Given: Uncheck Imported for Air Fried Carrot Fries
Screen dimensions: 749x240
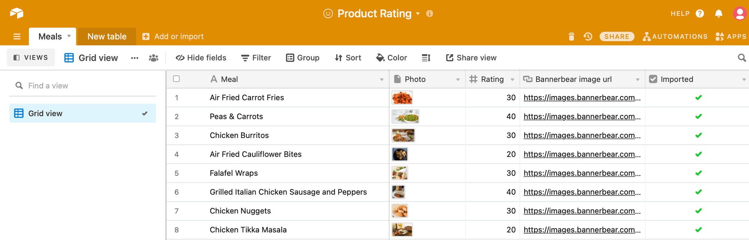Looking at the screenshot, I should point(698,98).
